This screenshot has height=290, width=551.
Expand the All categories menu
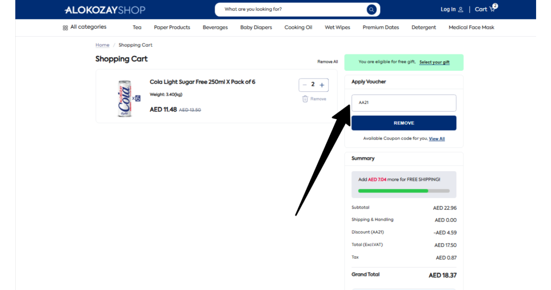(x=88, y=27)
